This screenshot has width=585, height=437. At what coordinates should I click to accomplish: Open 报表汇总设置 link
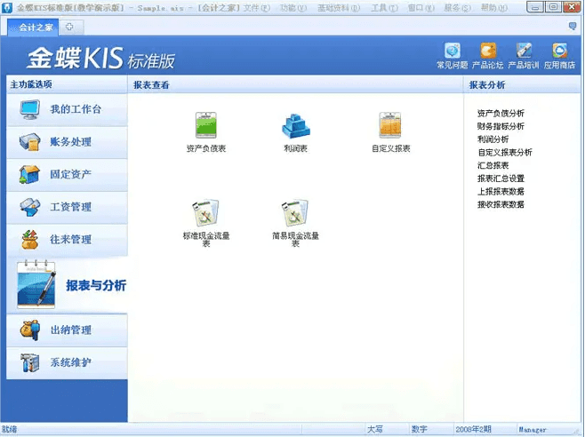[x=501, y=179]
